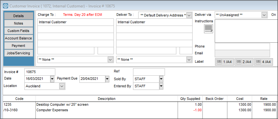The width and height of the screenshot is (278, 119).
Task: Select the Computer Expenses description
Action: click(x=107, y=110)
